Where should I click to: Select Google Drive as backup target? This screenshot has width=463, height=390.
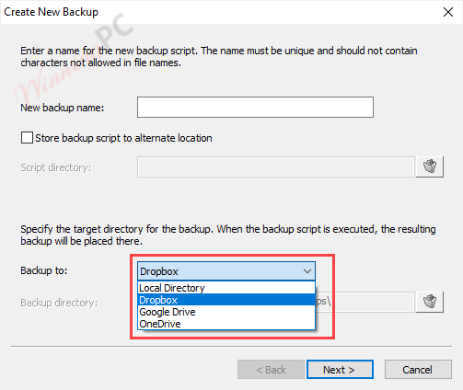click(226, 312)
